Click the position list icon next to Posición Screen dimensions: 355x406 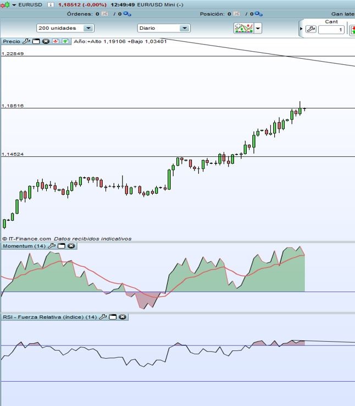(x=237, y=14)
